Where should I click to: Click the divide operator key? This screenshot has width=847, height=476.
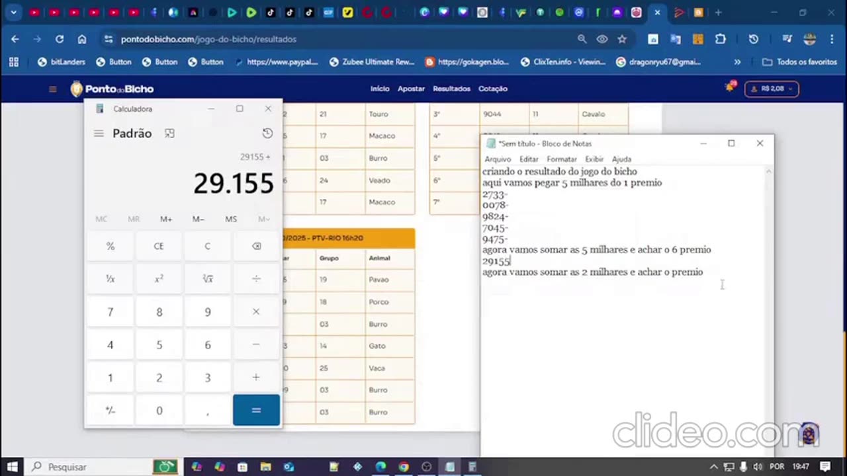[x=256, y=279]
